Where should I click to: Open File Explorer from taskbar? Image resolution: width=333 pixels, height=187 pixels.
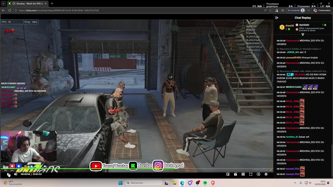[x=175, y=183]
